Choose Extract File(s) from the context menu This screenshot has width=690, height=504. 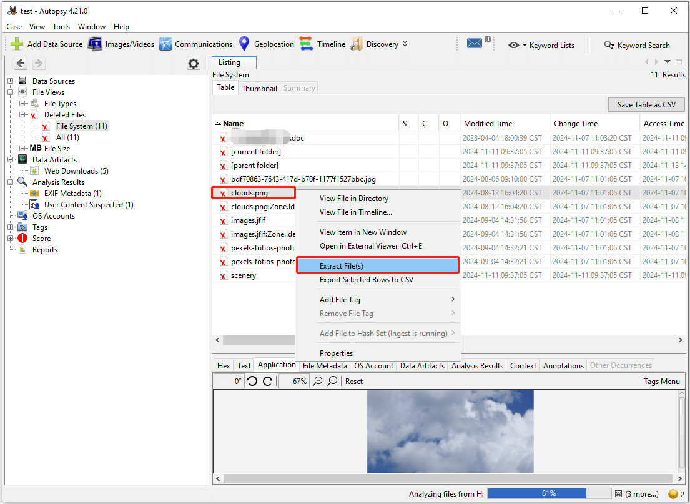pyautogui.click(x=378, y=265)
